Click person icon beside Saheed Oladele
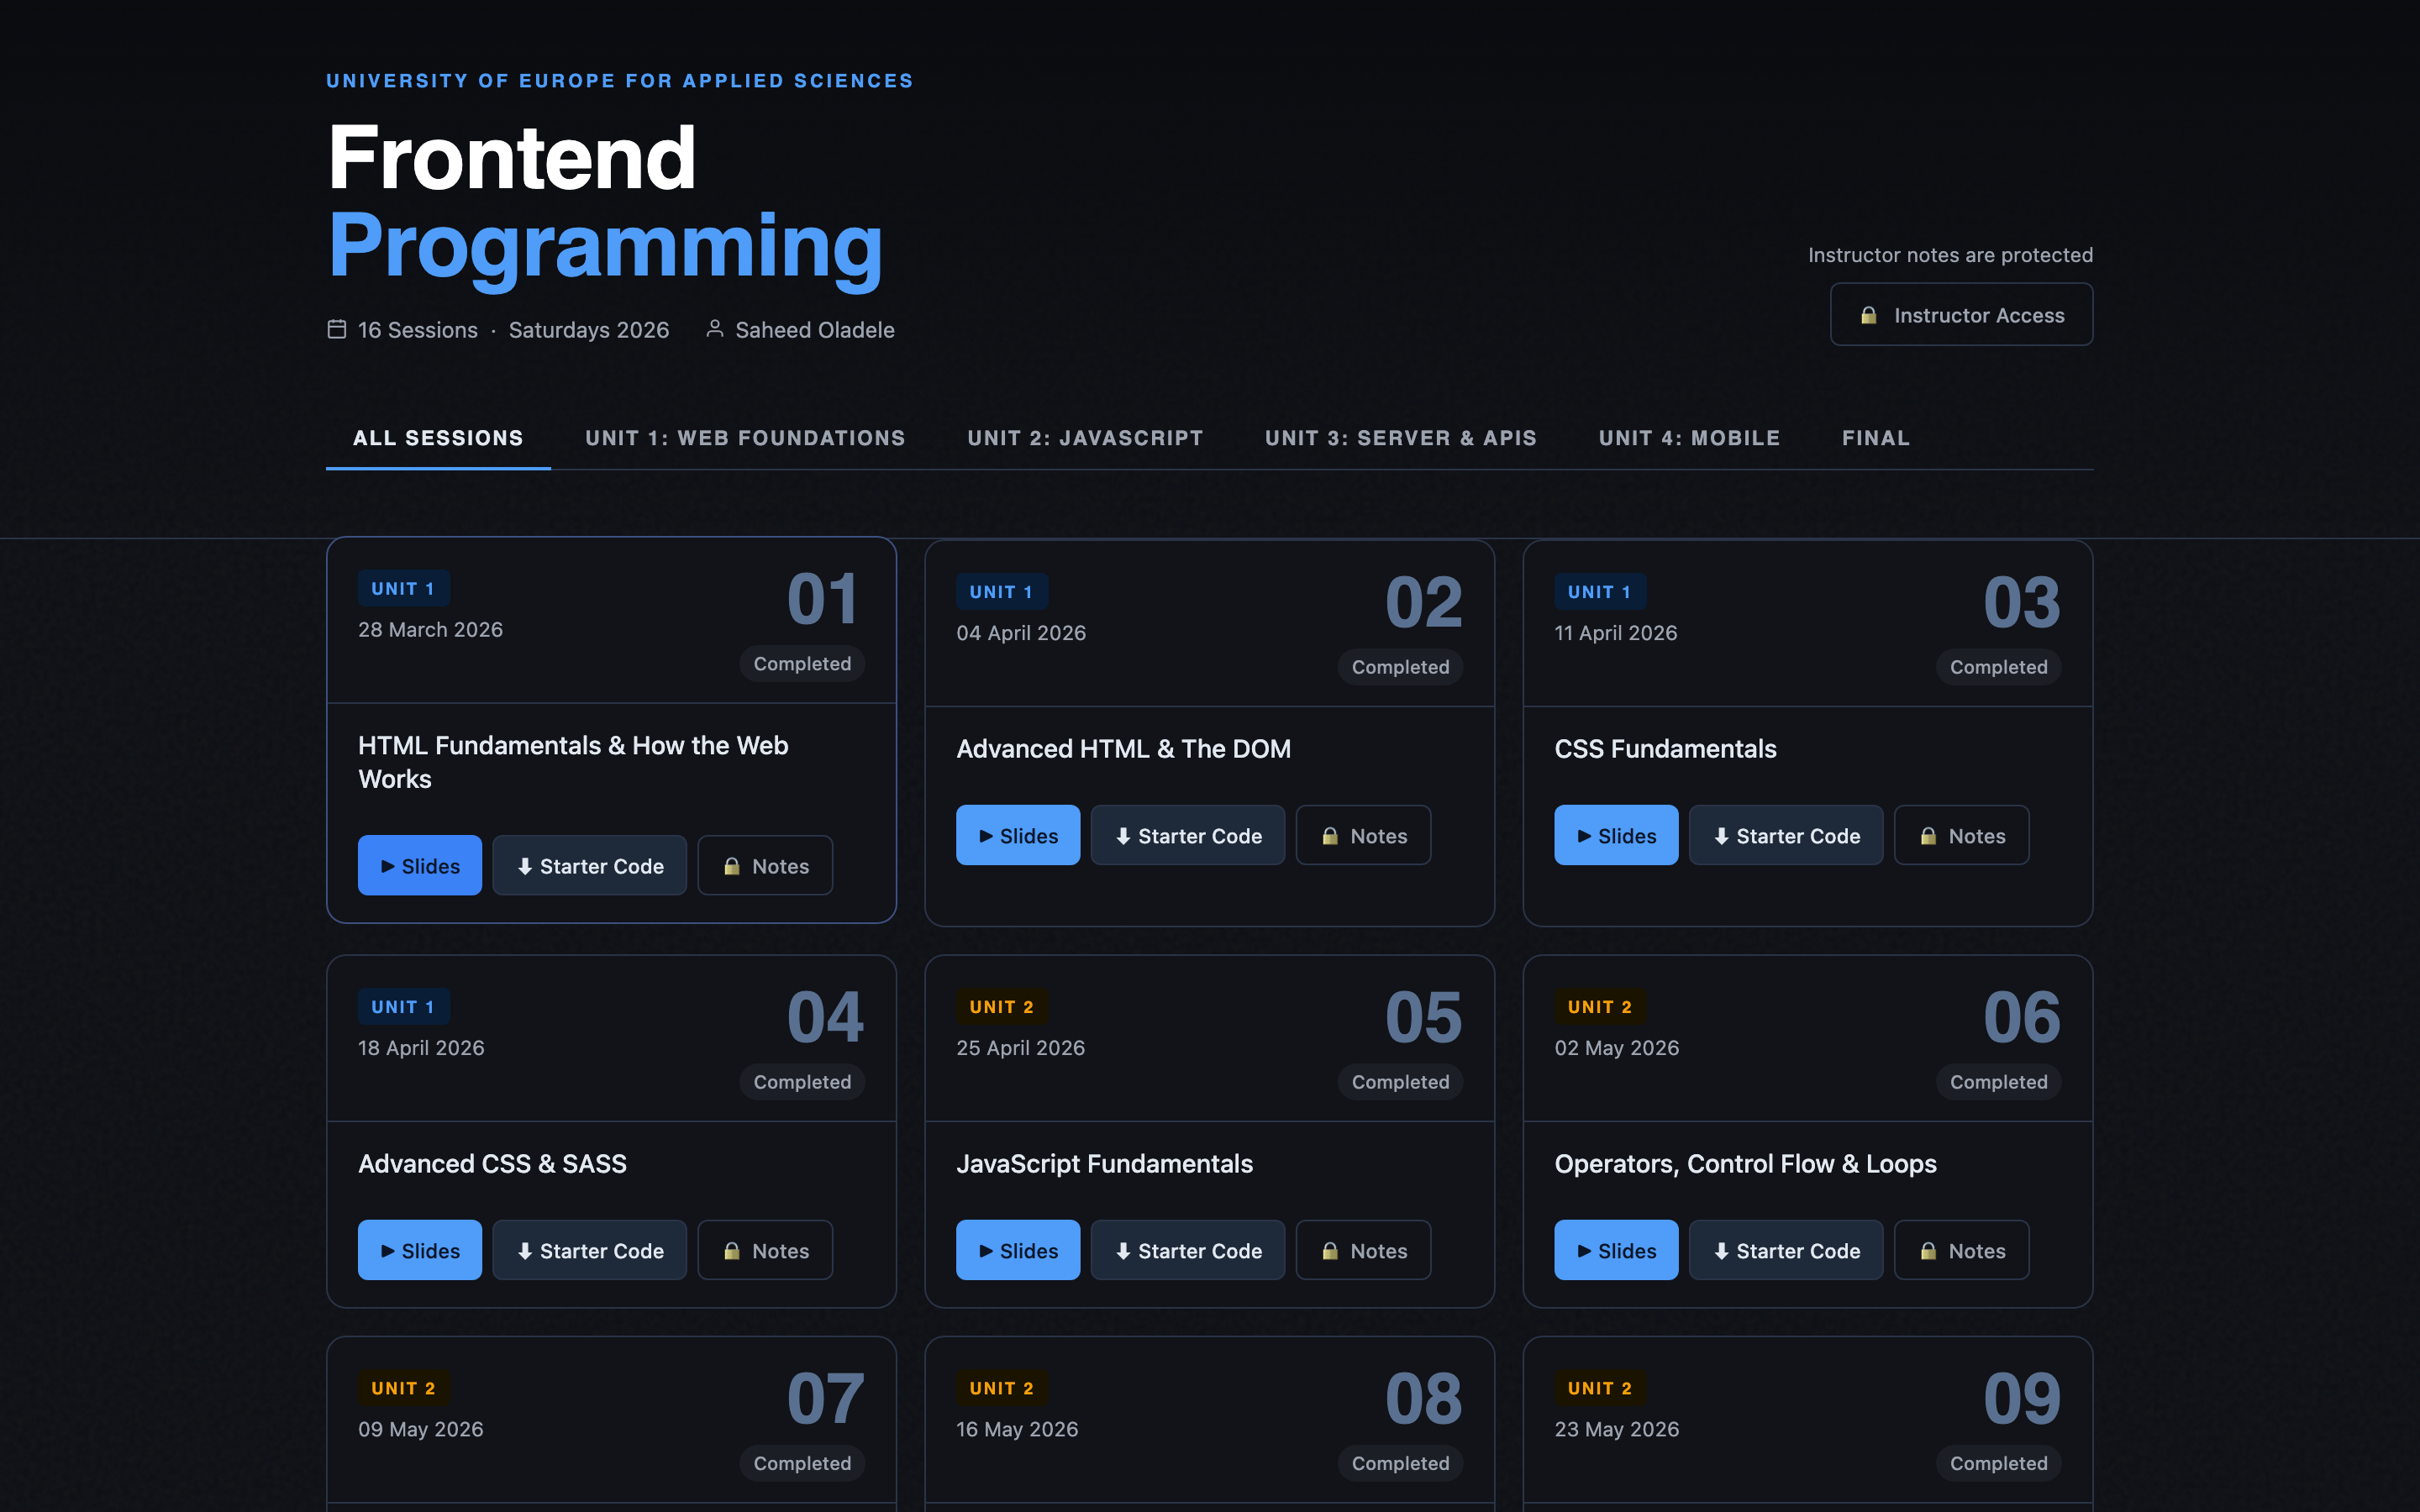The width and height of the screenshot is (2420, 1512). pos(715,329)
